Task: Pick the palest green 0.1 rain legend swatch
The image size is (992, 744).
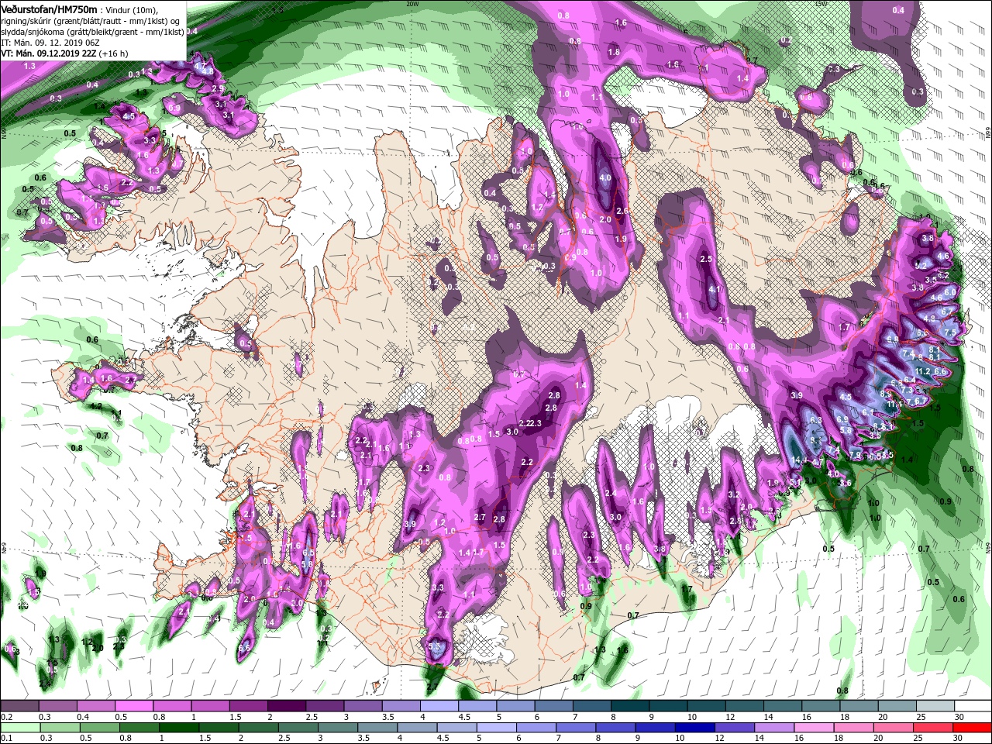Action: click(20, 728)
